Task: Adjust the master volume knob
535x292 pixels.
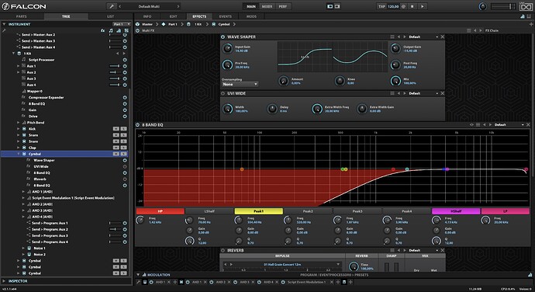Action: (482, 6)
